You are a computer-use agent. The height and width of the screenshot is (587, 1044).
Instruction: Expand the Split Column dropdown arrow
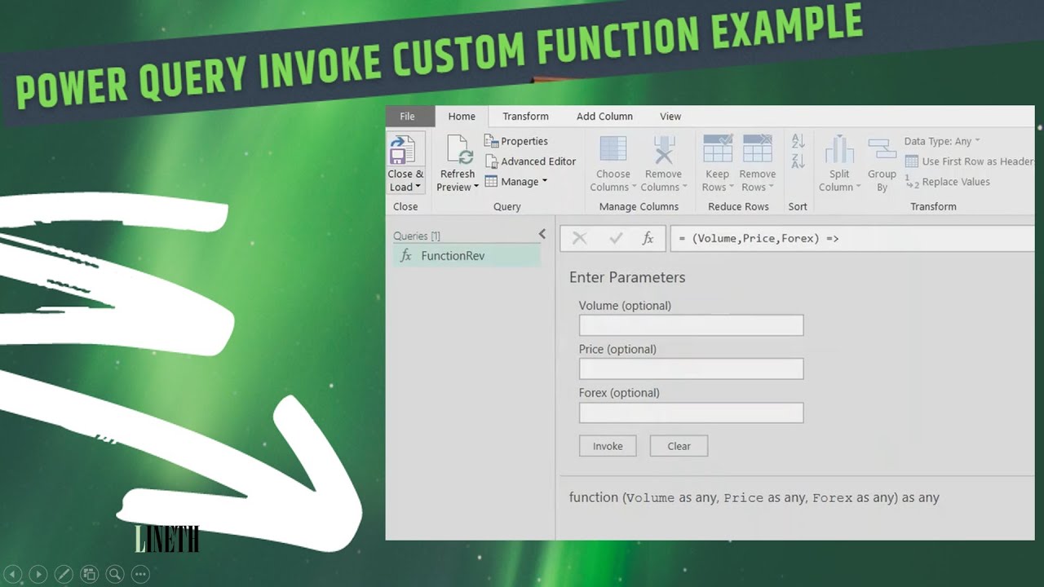pyautogui.click(x=858, y=188)
